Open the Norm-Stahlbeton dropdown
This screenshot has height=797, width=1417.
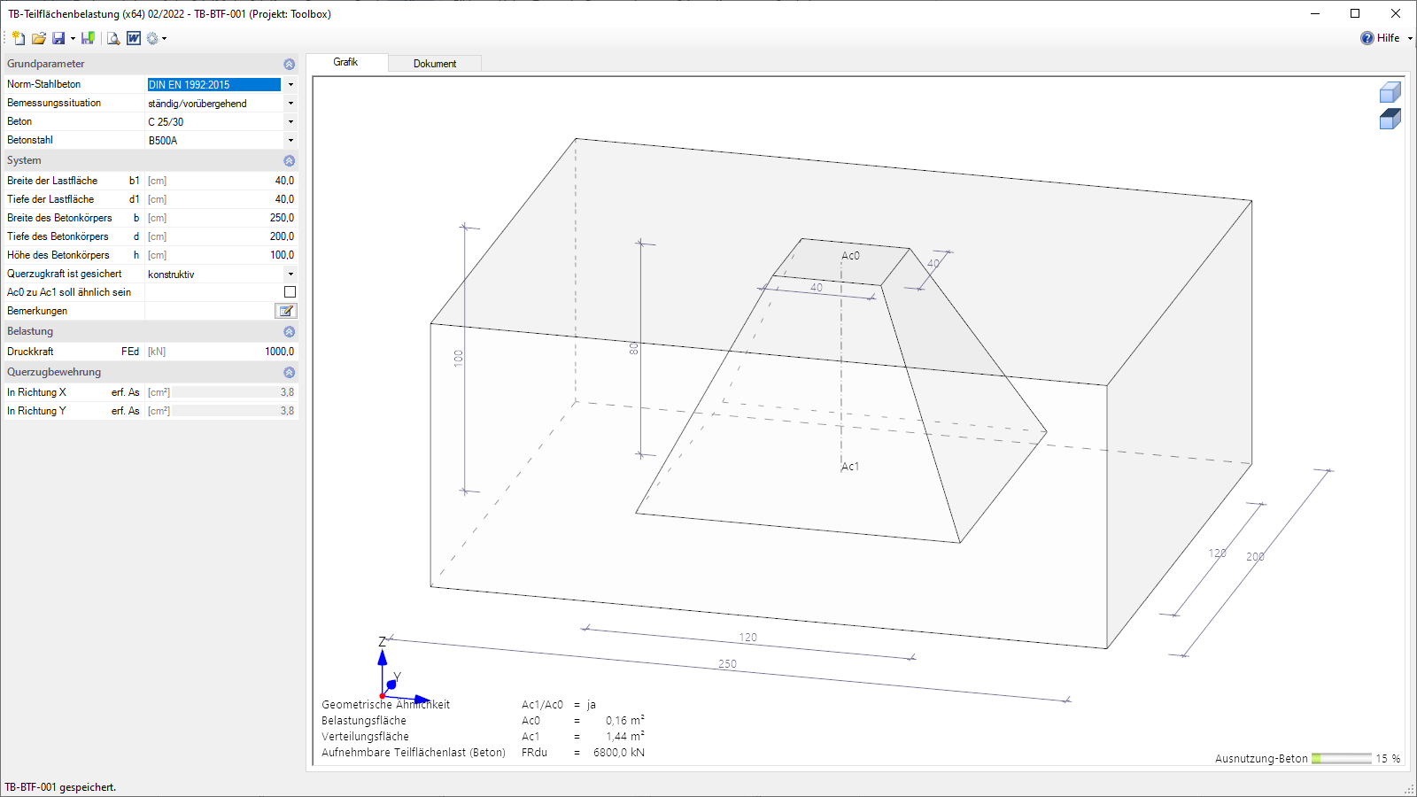point(290,85)
